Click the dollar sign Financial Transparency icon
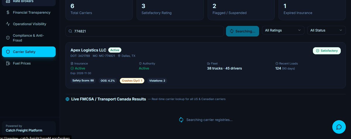Screen dimensions: 351x139 (x=8, y=13)
